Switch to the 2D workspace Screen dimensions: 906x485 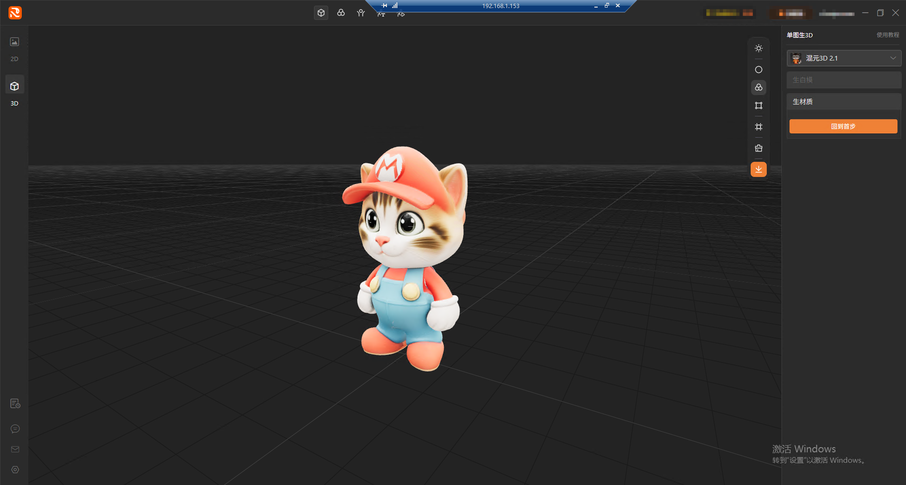coord(15,49)
